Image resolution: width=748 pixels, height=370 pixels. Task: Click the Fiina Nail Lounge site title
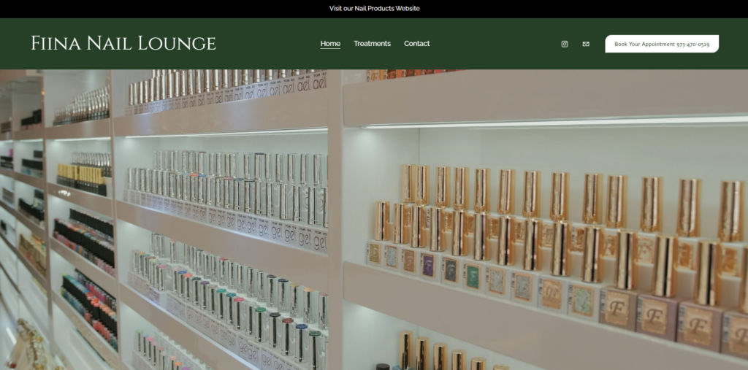tap(123, 43)
